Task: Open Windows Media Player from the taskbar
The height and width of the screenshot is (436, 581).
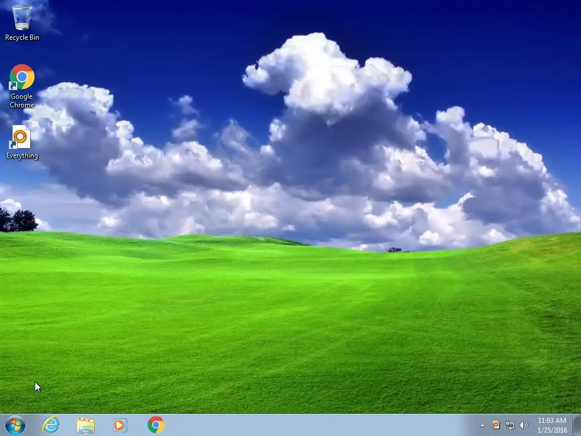Action: tap(120, 425)
